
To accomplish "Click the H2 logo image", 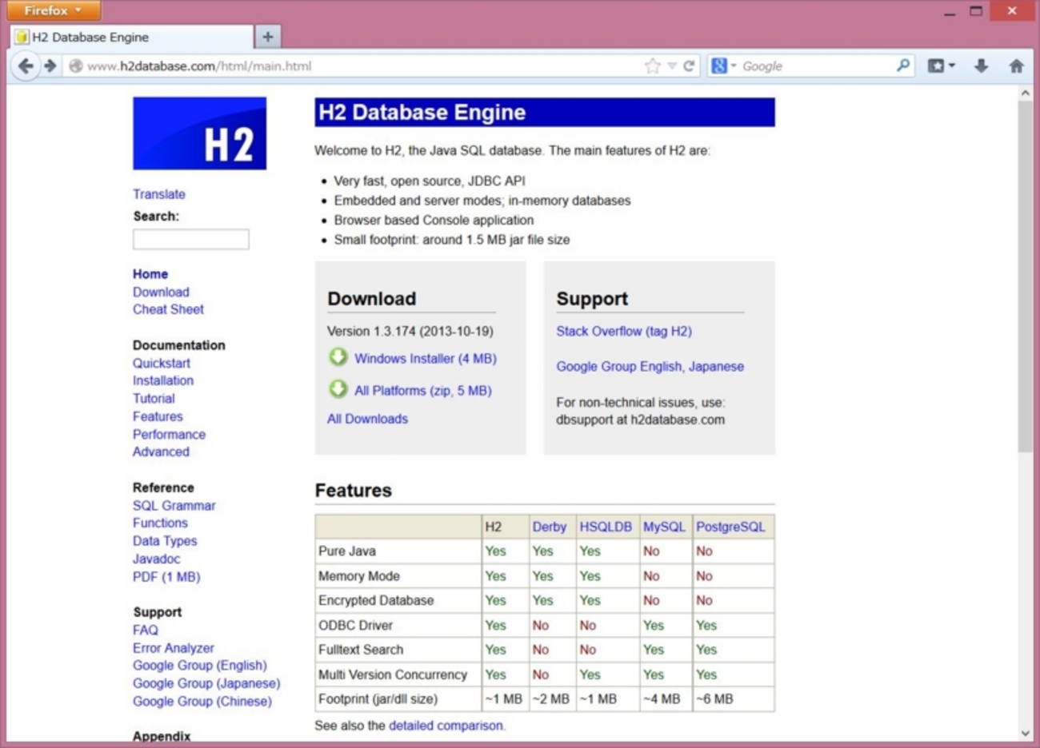I will [199, 133].
